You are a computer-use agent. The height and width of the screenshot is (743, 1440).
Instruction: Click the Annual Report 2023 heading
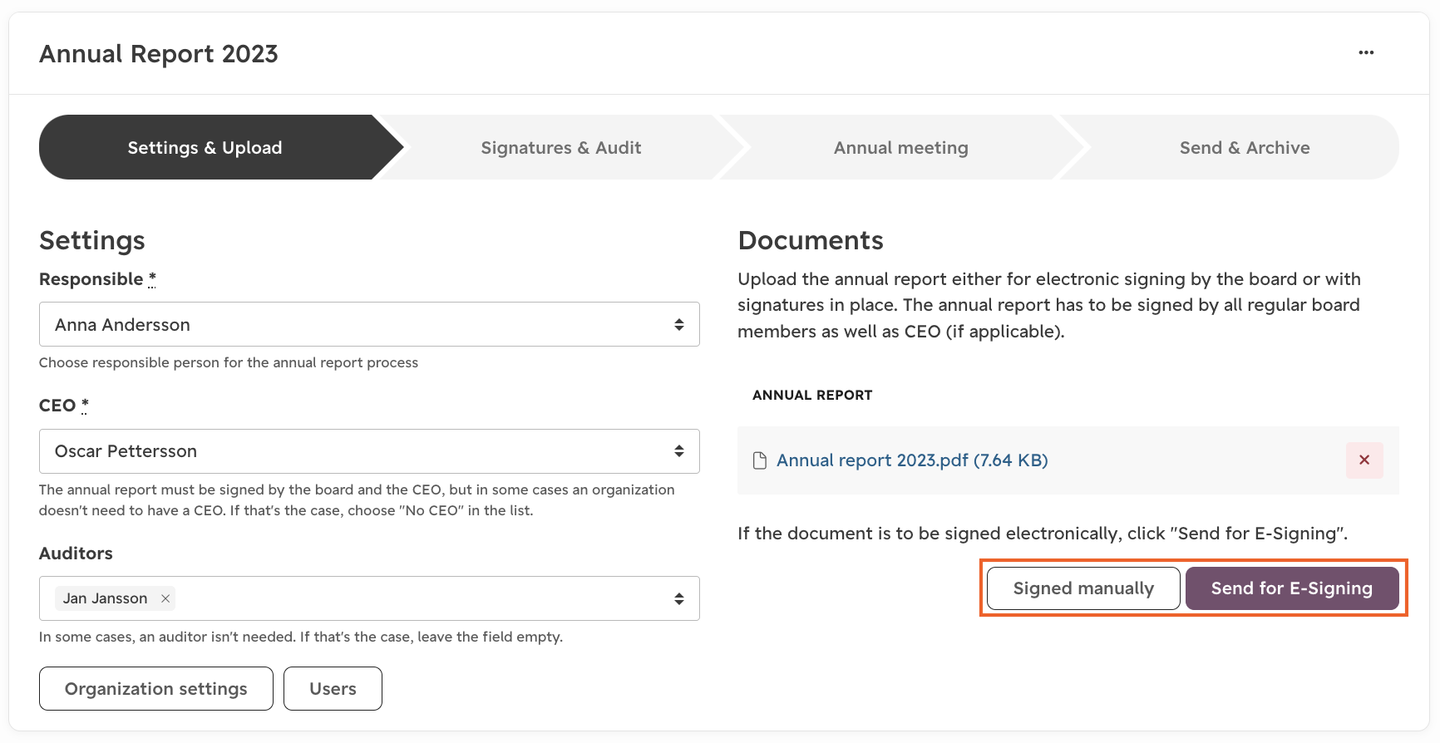click(159, 54)
